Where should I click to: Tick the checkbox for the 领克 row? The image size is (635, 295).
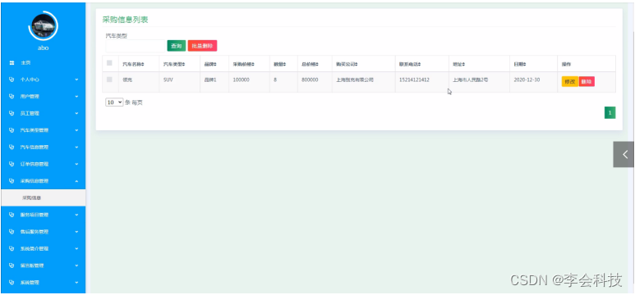coord(109,79)
